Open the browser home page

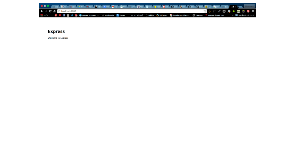tap(54, 11)
